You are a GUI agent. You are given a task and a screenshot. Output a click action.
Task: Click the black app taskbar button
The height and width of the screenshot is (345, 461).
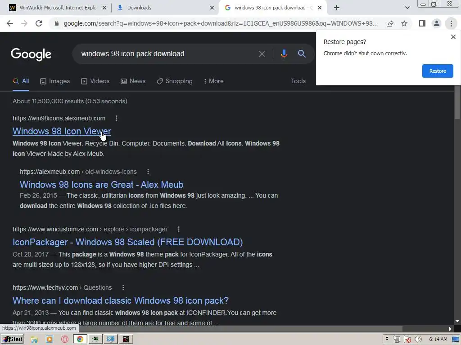point(126,340)
